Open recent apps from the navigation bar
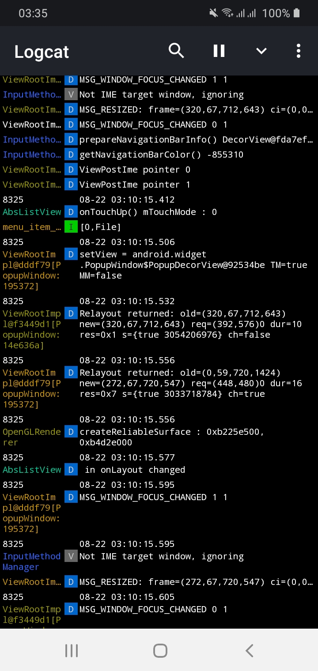Screen dimensions: 318x671 72,650
